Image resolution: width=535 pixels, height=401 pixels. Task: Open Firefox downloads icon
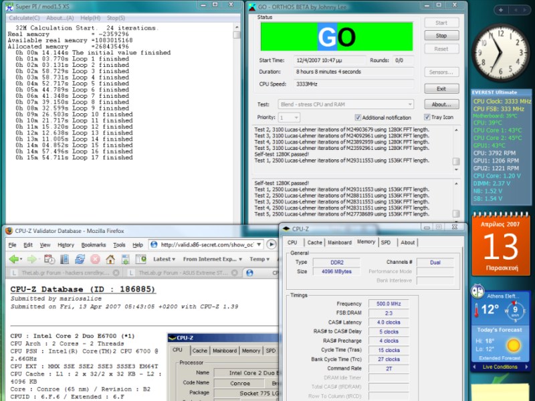click(125, 259)
